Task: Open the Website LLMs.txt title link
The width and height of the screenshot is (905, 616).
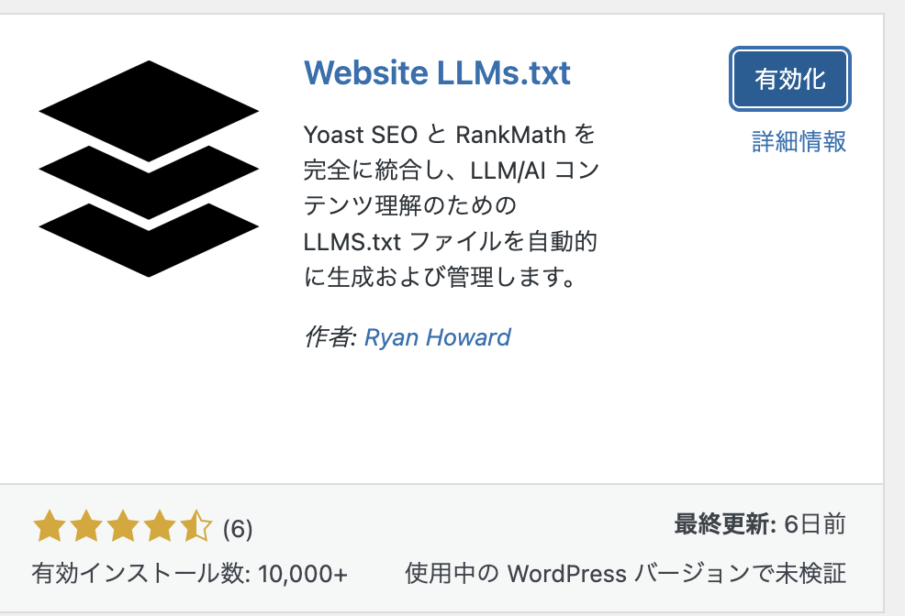Action: [x=437, y=73]
